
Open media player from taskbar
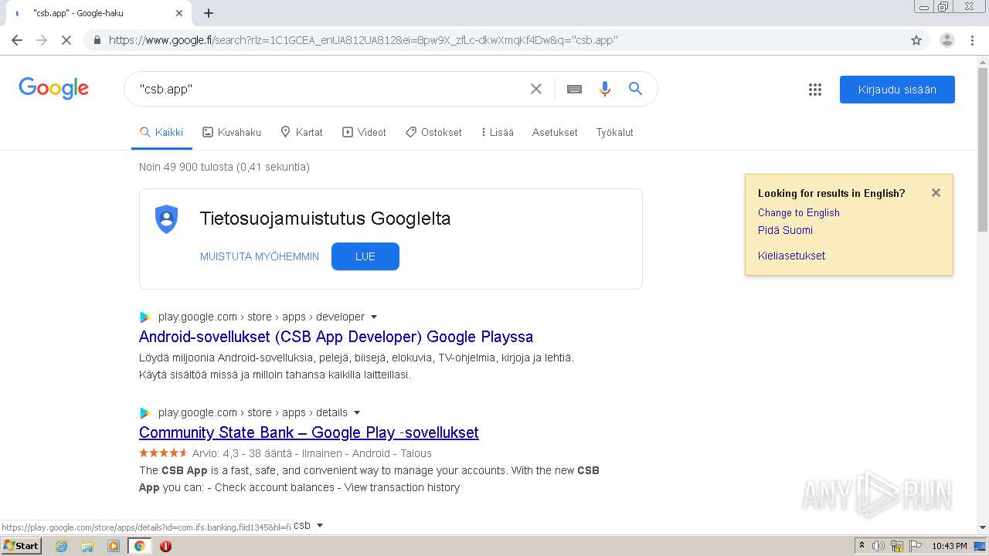pos(114,546)
